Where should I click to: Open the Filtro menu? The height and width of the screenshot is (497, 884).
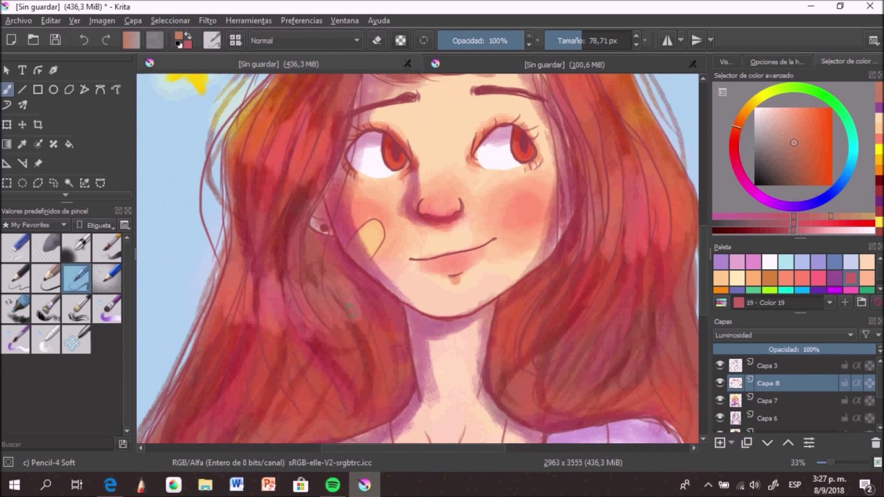207,21
